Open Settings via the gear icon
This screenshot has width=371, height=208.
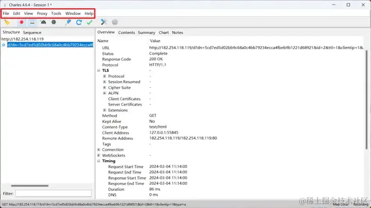115,22
